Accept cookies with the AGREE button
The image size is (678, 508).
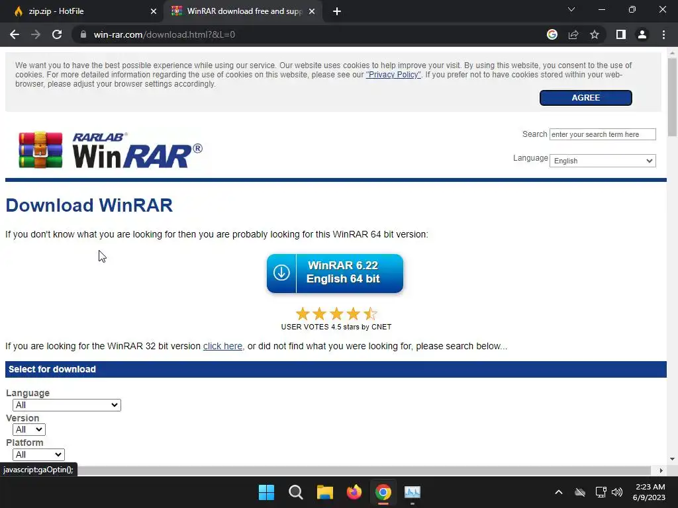pyautogui.click(x=585, y=98)
